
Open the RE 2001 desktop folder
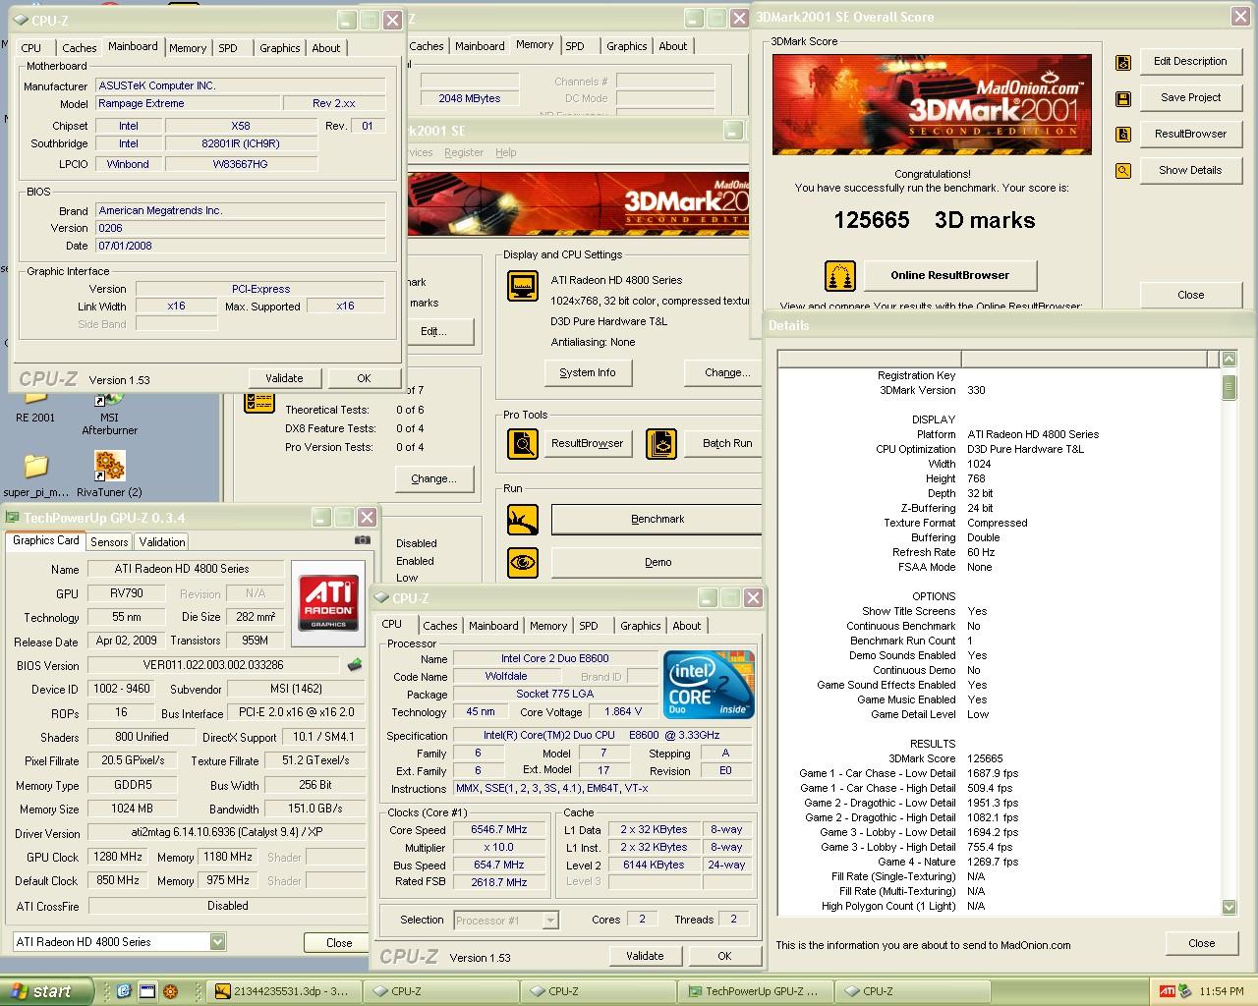(x=35, y=403)
